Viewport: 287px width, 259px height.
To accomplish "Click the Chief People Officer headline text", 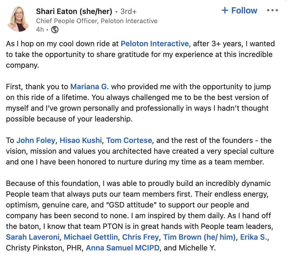I will 97,21.
